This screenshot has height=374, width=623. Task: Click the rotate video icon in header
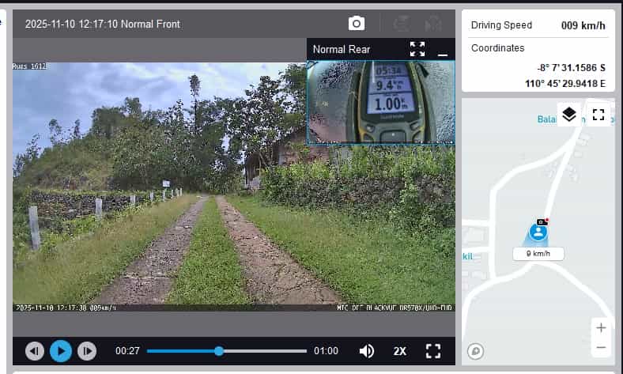click(x=400, y=24)
